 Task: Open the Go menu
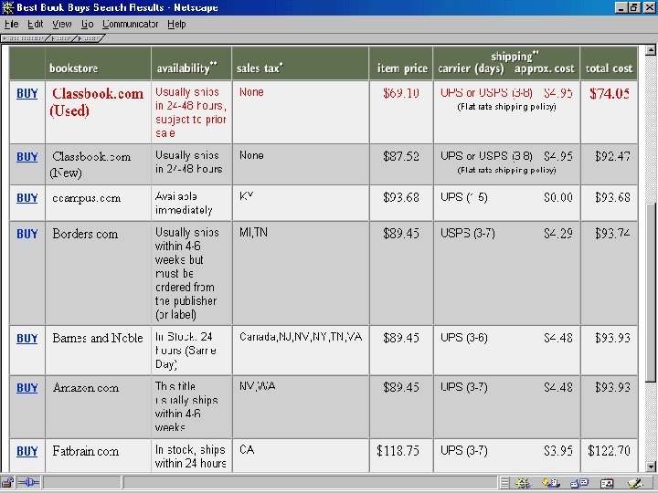click(x=87, y=25)
